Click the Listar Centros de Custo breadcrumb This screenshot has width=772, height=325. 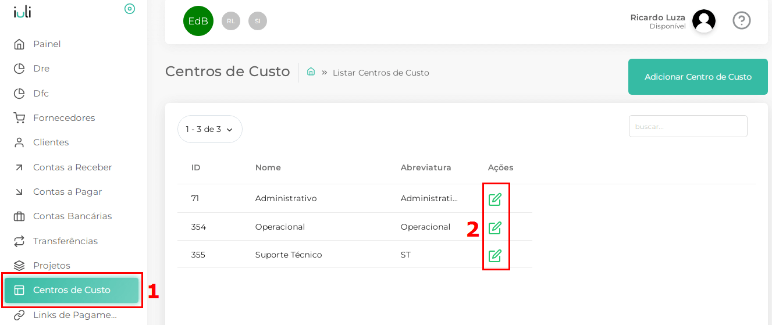pyautogui.click(x=381, y=73)
